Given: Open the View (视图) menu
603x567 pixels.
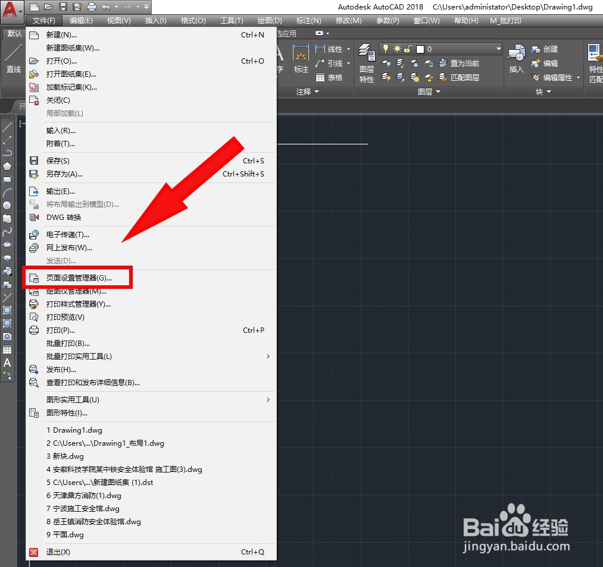Looking at the screenshot, I should click(x=119, y=21).
